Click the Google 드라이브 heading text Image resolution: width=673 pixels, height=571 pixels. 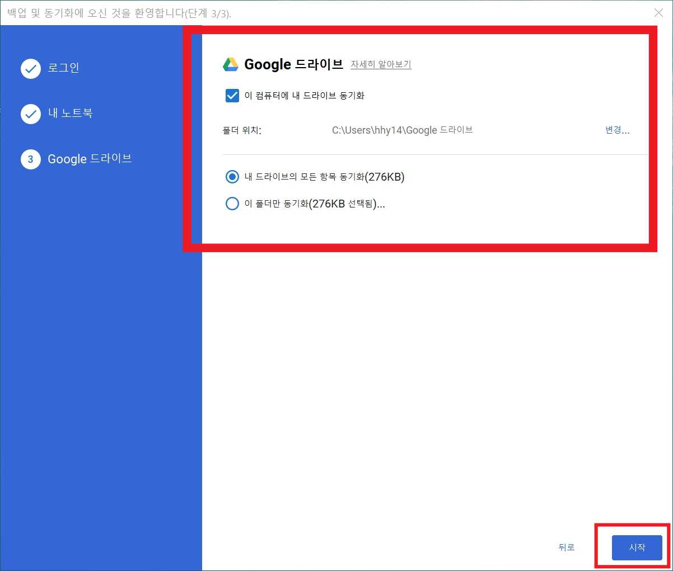(x=293, y=64)
